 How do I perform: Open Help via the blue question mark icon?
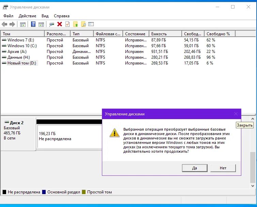[33, 24]
